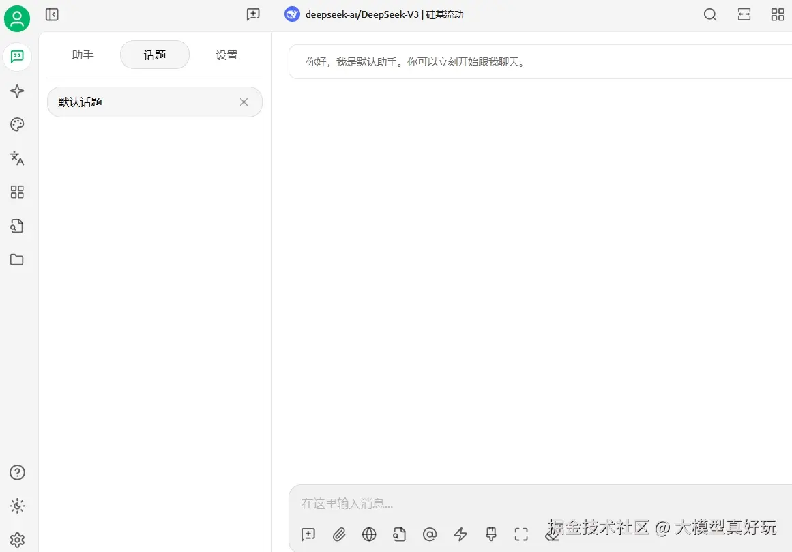Focus the 在这里输入消息 input box
Image resolution: width=792 pixels, height=552 pixels.
[x=540, y=504]
